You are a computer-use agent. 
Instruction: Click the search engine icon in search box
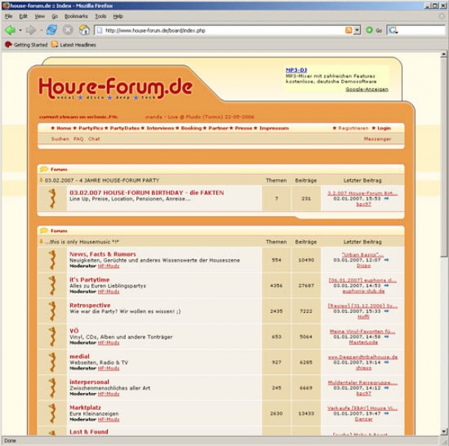point(393,31)
